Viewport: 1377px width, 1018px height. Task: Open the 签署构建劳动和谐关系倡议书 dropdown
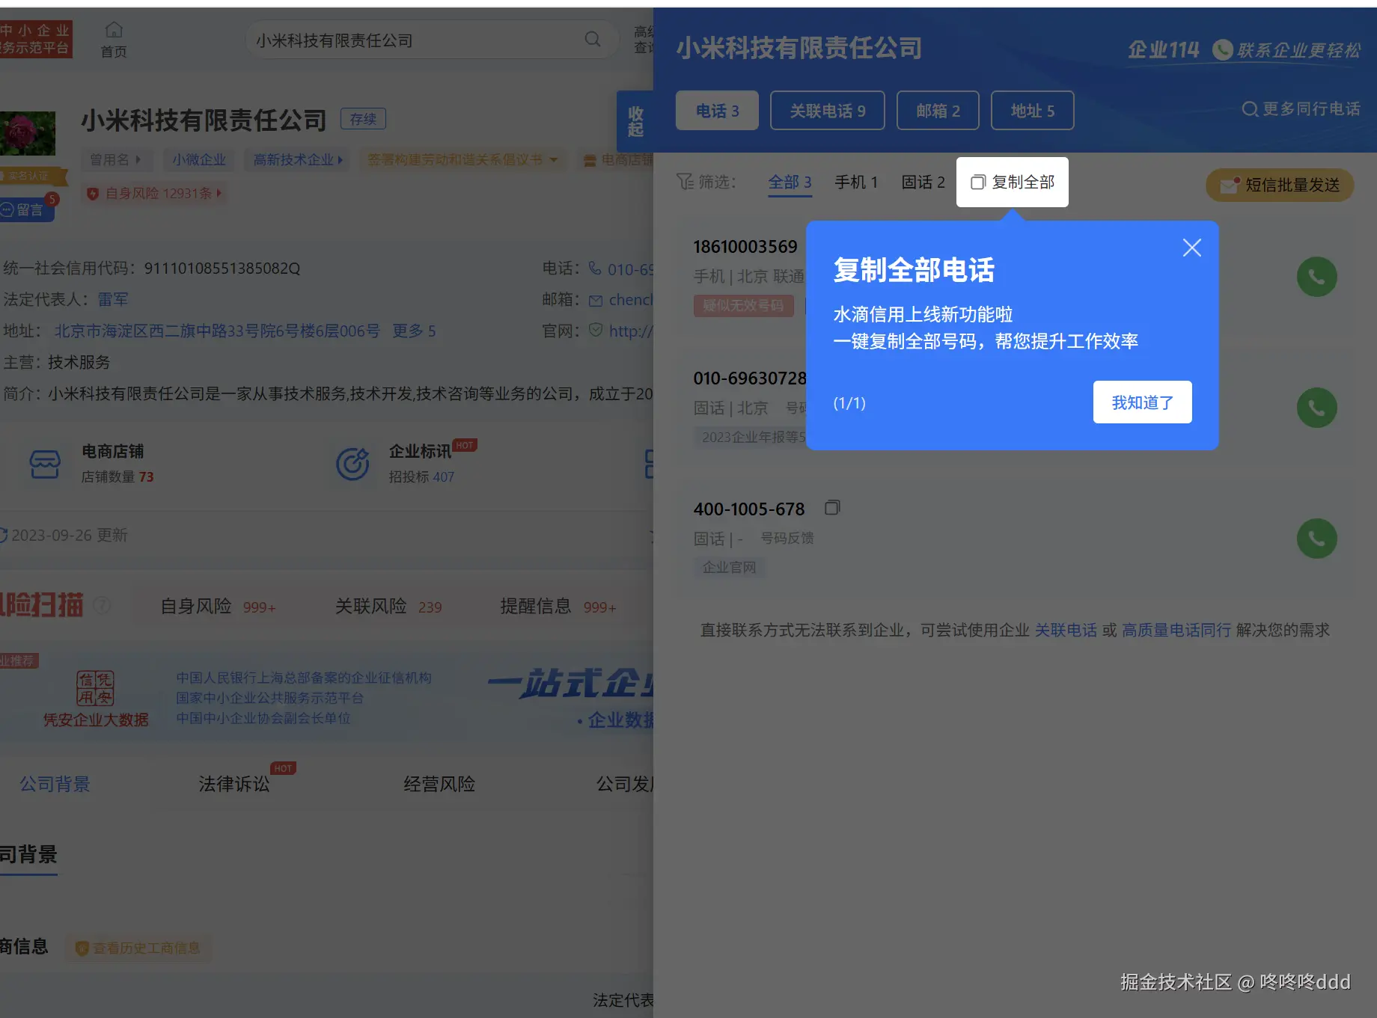pos(462,159)
